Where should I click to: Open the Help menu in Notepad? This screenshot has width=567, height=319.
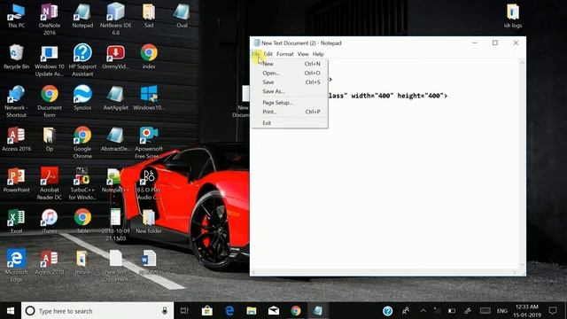(318, 54)
